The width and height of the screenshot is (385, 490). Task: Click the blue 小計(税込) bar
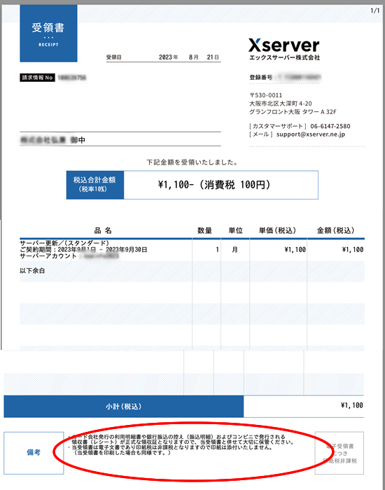click(123, 406)
